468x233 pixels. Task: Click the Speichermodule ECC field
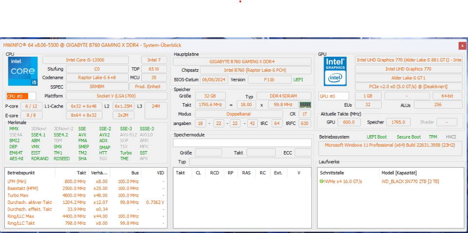point(303,153)
